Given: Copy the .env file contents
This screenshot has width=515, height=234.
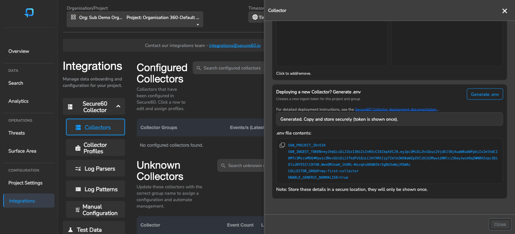Looking at the screenshot, I should click(x=282, y=145).
